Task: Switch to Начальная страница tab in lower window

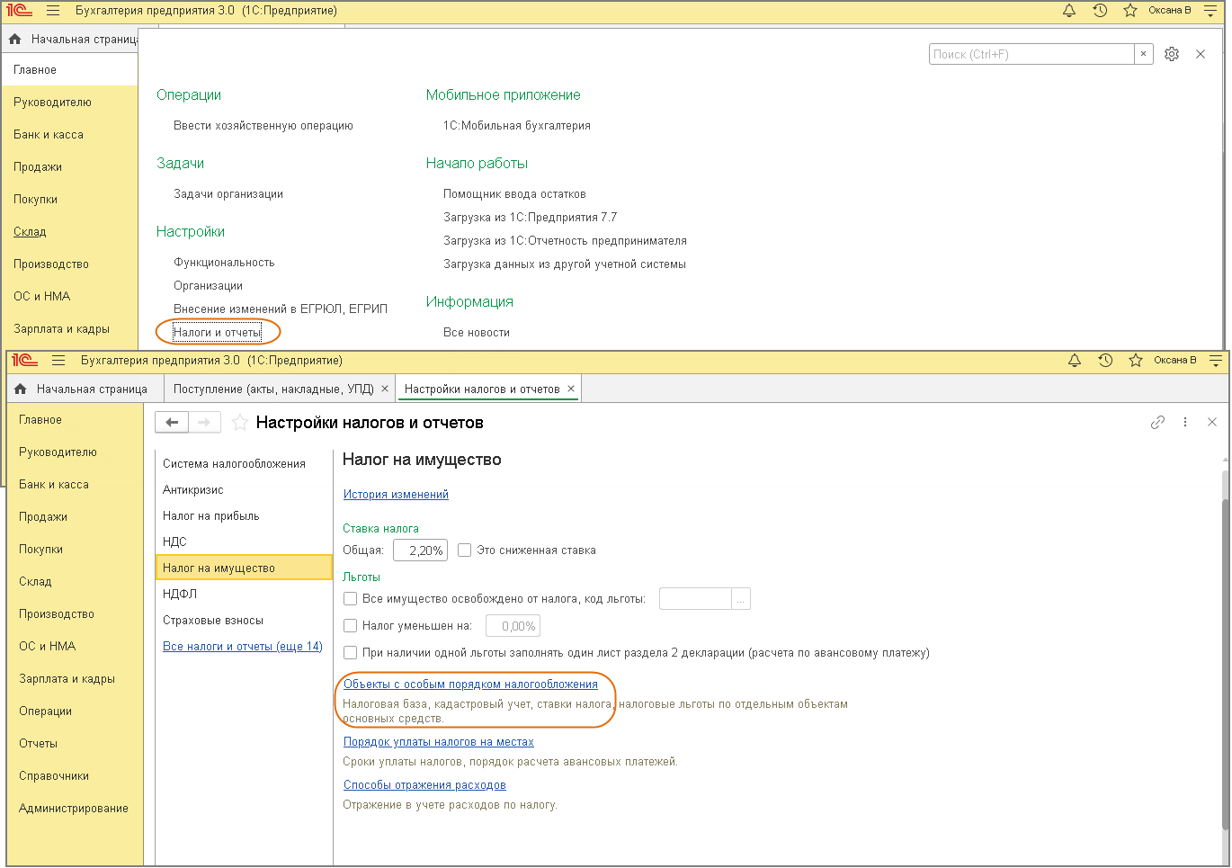Action: click(92, 389)
